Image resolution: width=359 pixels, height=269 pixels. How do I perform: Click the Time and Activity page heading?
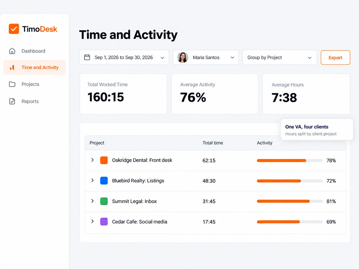(128, 35)
